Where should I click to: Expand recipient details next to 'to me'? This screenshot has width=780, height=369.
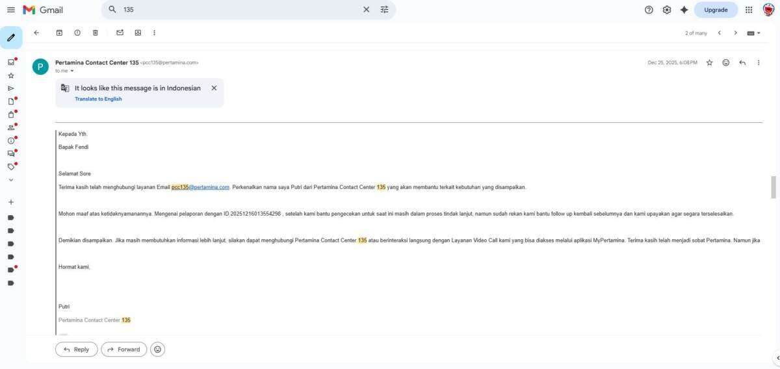pos(72,71)
